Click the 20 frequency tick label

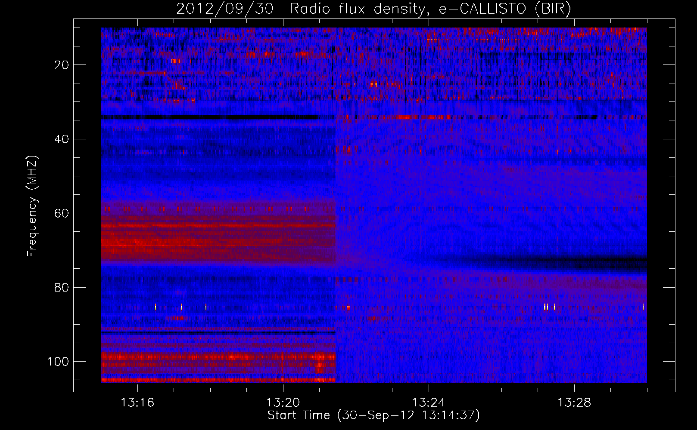(x=62, y=65)
